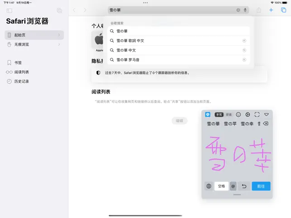This screenshot has height=218, width=291.
Task: Go forward with the forward arrow
Action: click(x=85, y=10)
